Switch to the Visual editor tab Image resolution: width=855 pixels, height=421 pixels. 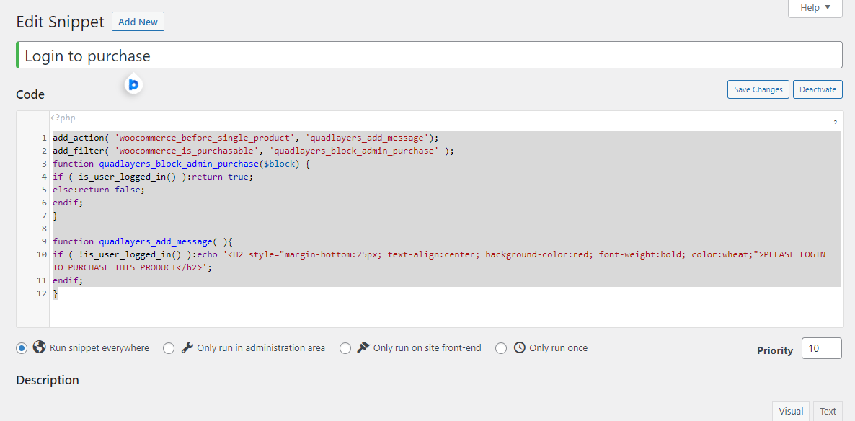[791, 411]
